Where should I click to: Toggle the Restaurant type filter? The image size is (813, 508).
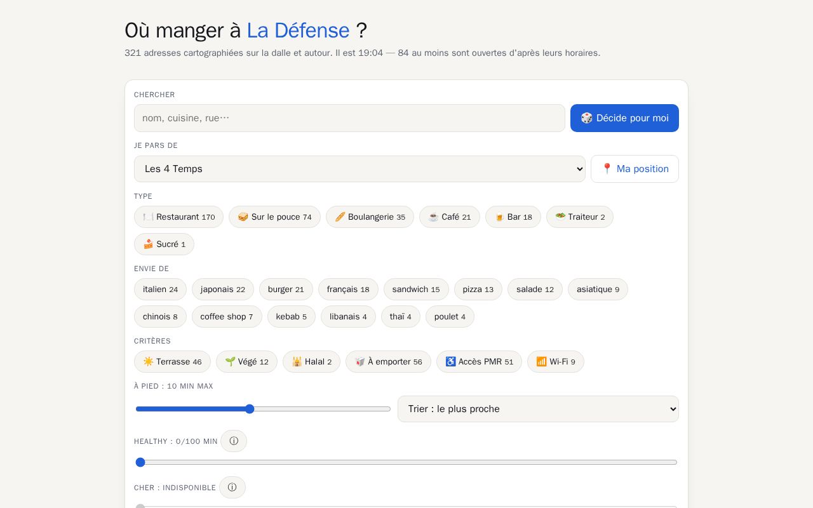click(x=178, y=217)
